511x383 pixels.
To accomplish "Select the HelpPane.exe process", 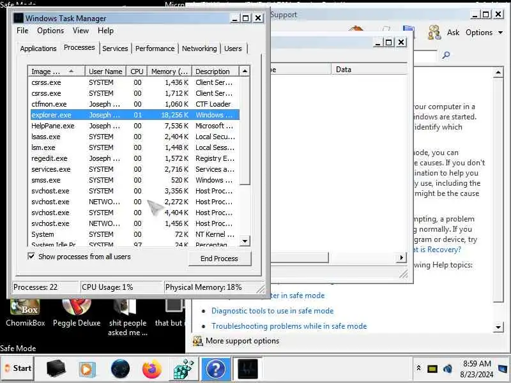I will 135,126.
